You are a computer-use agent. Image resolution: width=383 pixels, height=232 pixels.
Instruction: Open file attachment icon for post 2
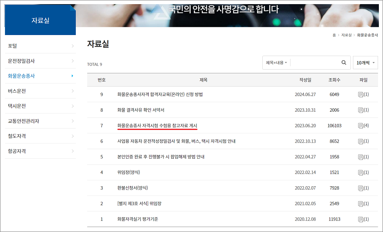tap(361, 204)
